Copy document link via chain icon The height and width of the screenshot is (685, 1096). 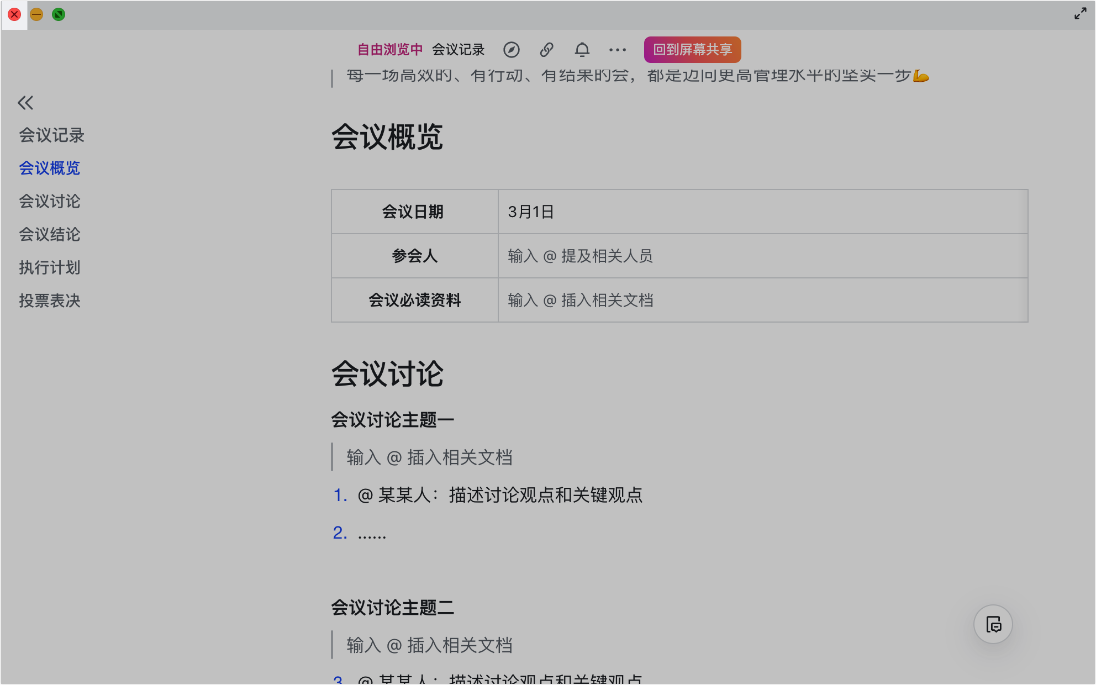tap(546, 50)
